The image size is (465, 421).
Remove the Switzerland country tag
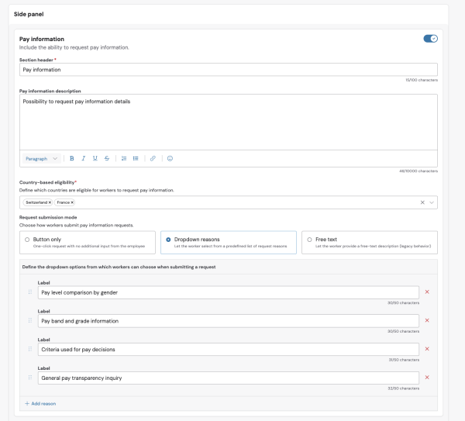50,202
